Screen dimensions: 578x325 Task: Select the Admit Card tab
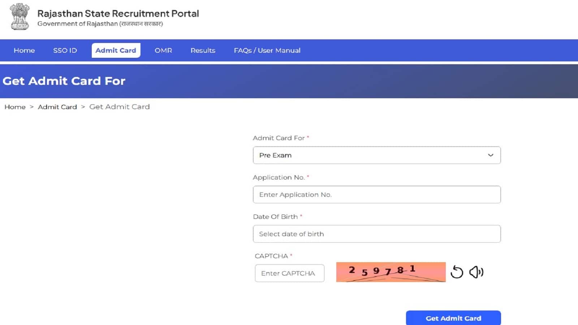tap(116, 51)
